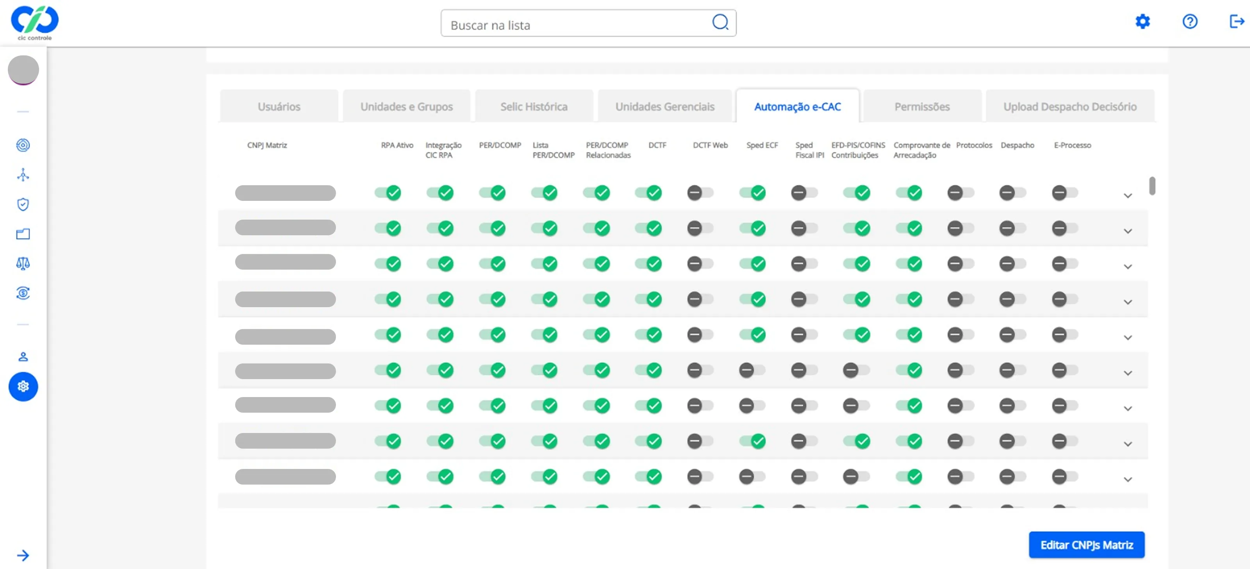Enable E-Processo in first row

1064,193
